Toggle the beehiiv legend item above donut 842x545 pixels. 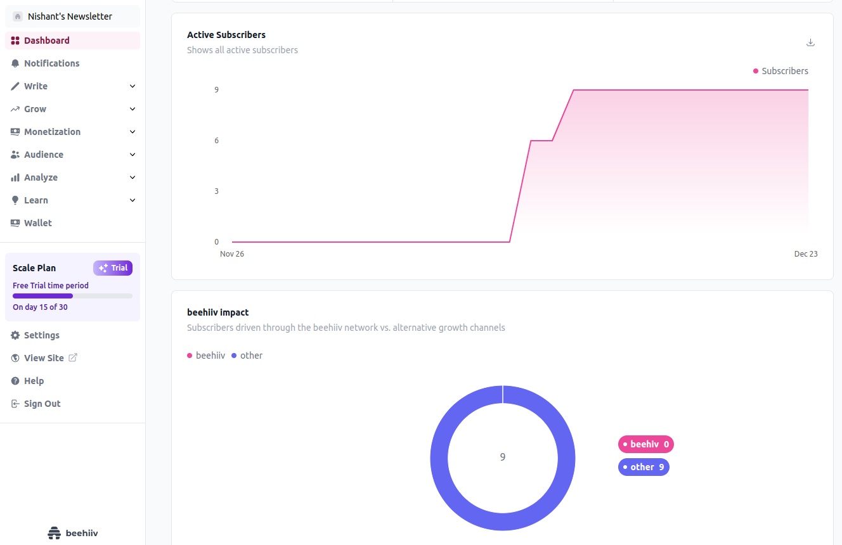[206, 356]
